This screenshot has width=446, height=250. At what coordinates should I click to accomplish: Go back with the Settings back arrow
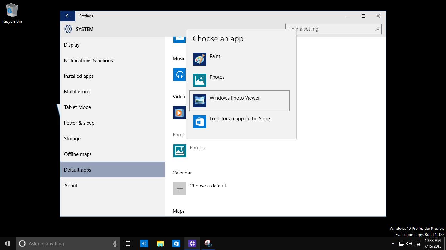click(x=68, y=16)
